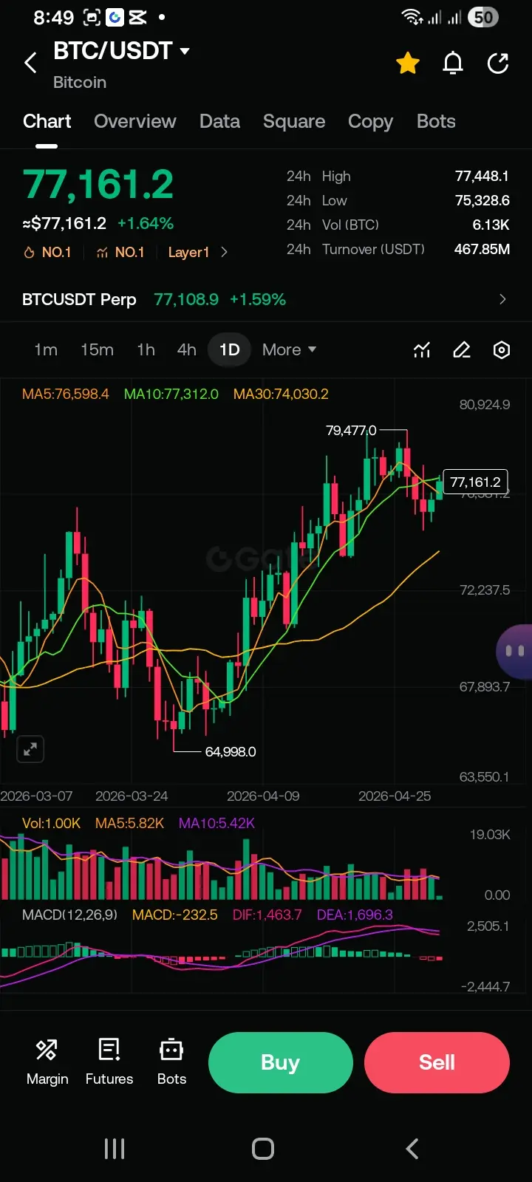Tap the Vol:1.00K volume label

[x=51, y=823]
